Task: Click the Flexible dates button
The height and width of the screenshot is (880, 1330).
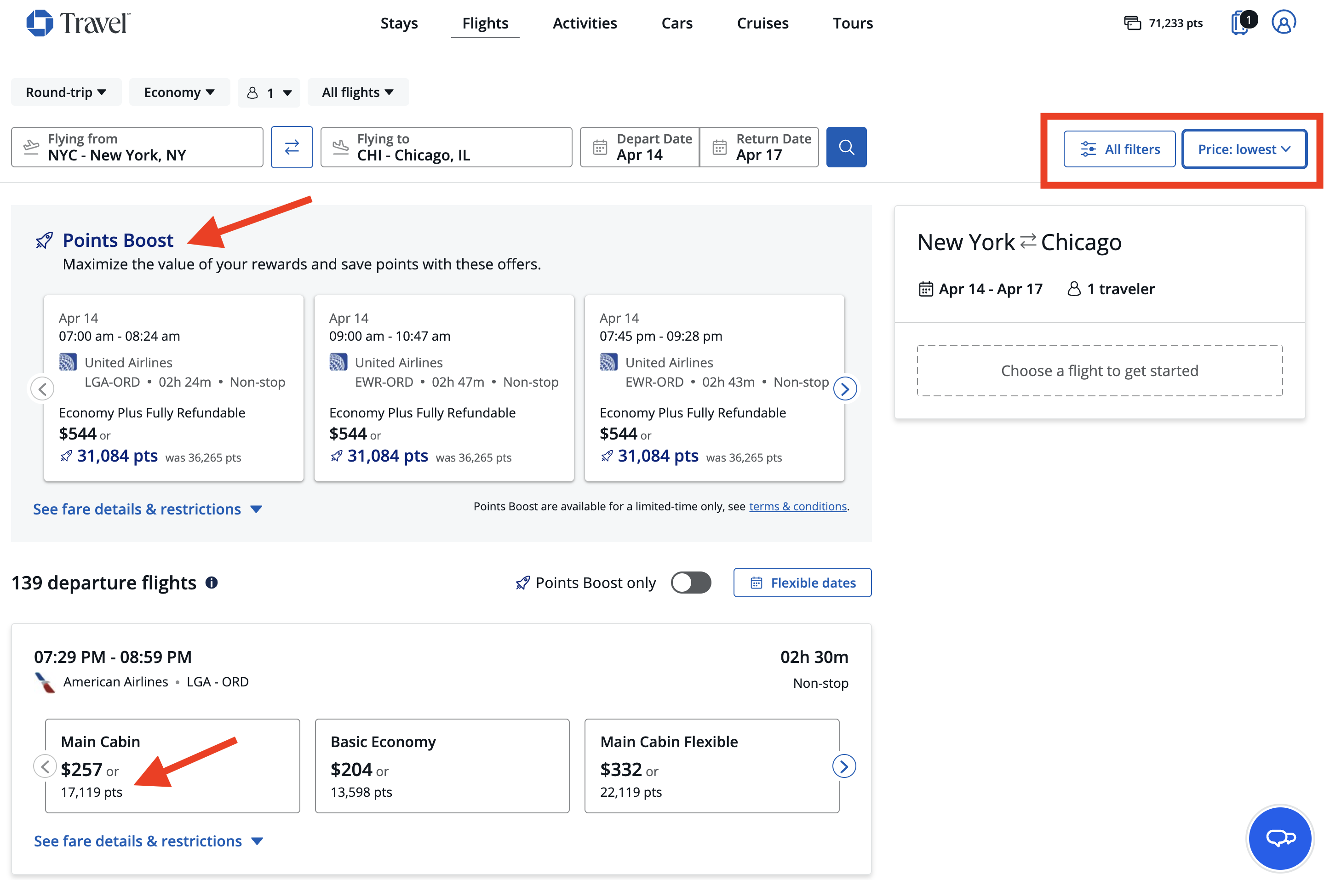Action: (x=802, y=583)
